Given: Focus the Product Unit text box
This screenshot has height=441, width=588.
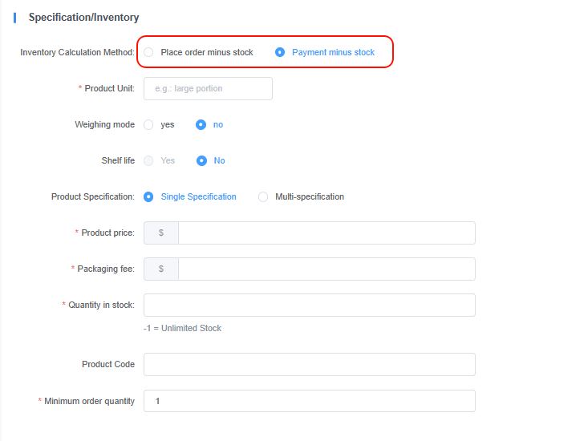Looking at the screenshot, I should 208,88.
